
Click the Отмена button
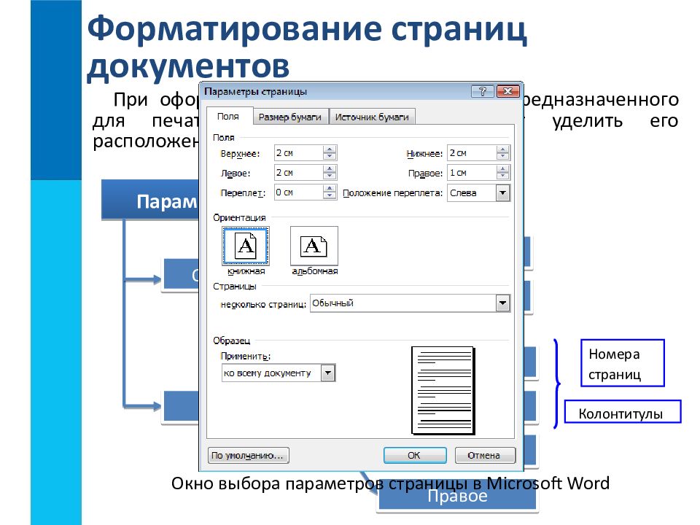[x=484, y=455]
